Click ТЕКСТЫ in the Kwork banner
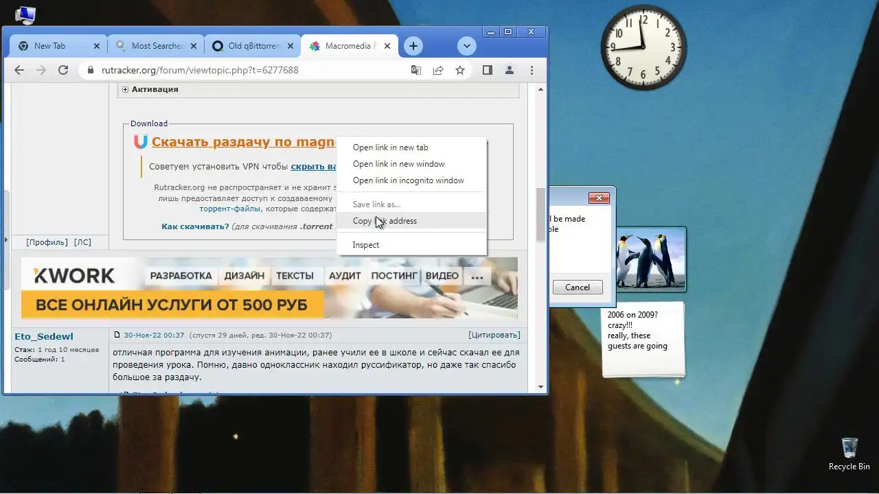The image size is (879, 494). [x=295, y=276]
